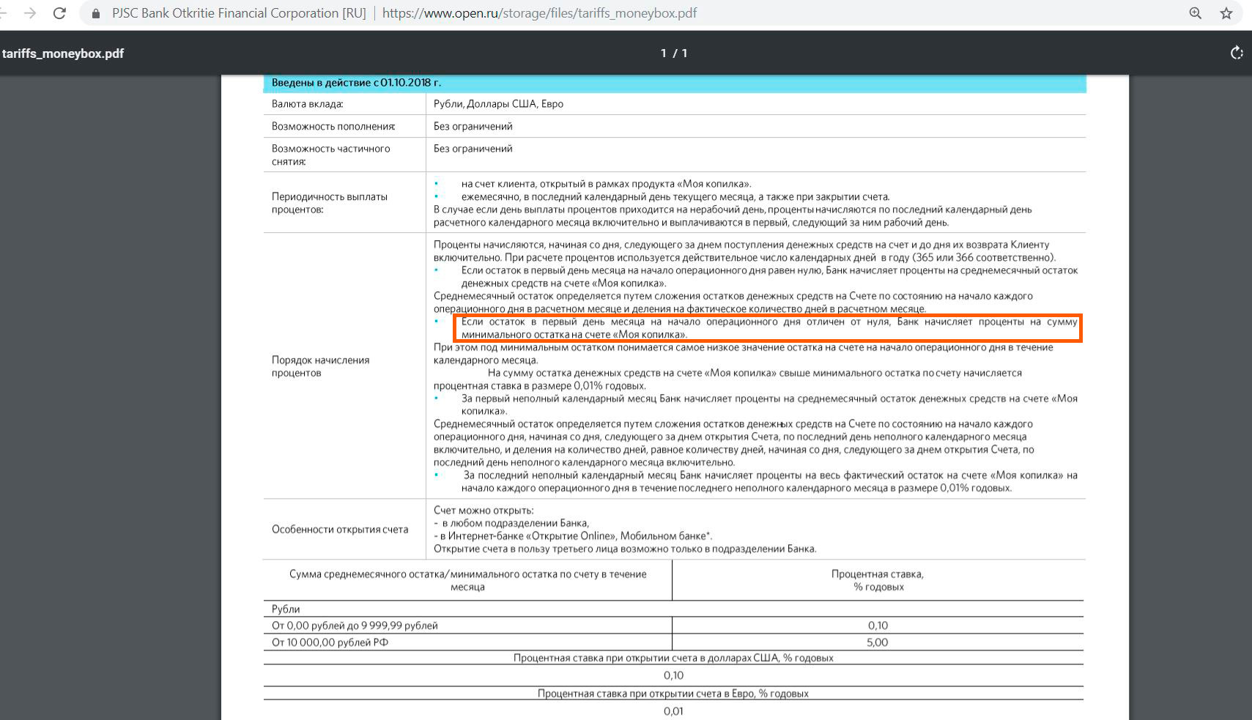1252x720 pixels.
Task: Click the tariffs_moneybox.pdf document title
Action: pyautogui.click(x=63, y=53)
